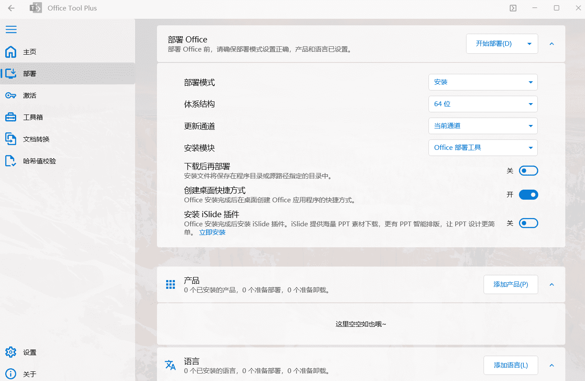This screenshot has height=381, width=585.
Task: Click the 关于 about icon
Action: 11,374
